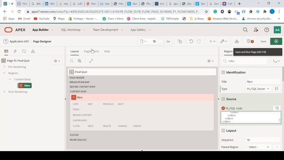Select the New region in tree

[x=25, y=85]
